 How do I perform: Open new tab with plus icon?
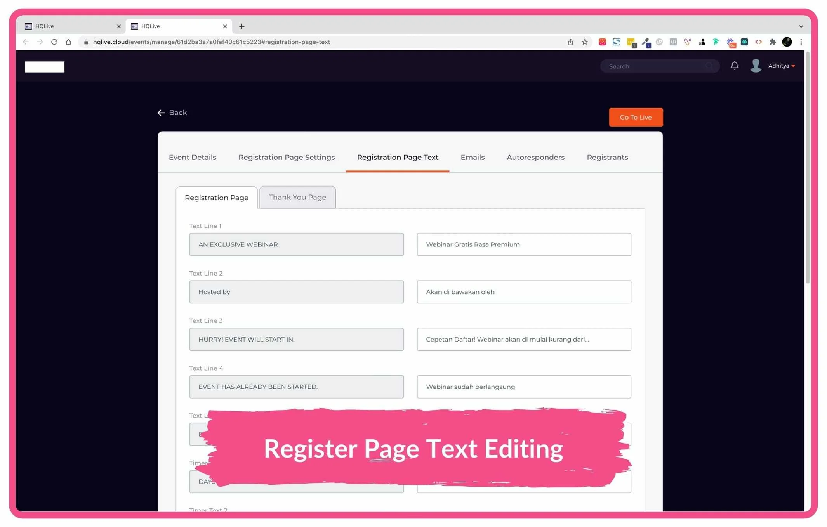point(241,26)
